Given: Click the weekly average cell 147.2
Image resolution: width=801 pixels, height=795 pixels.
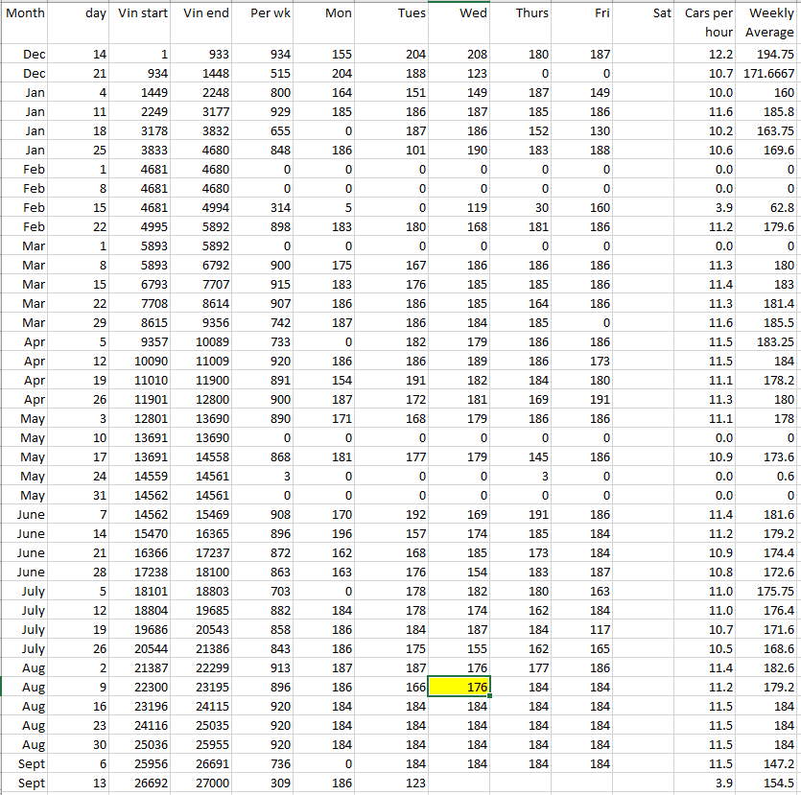Looking at the screenshot, I should pyautogui.click(x=769, y=763).
